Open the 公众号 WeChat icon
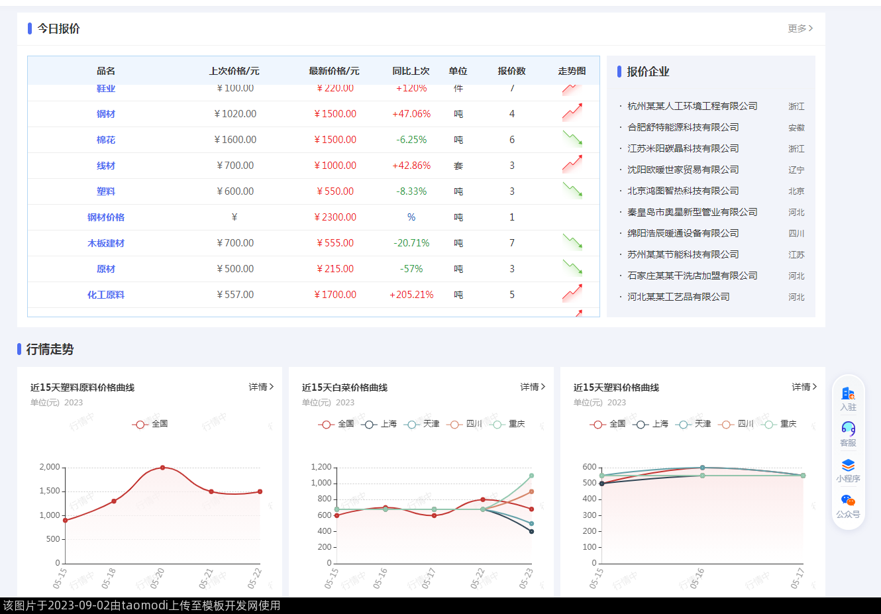Viewport: 881px width, 614px height. pyautogui.click(x=848, y=501)
